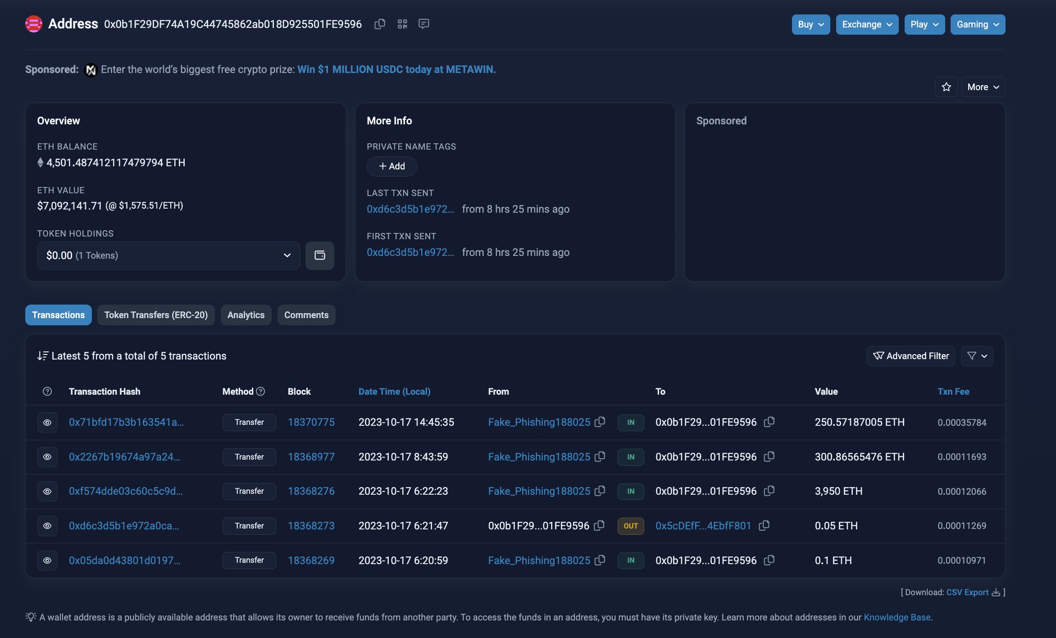The height and width of the screenshot is (638, 1056).
Task: Copy the full address to clipboard
Action: pos(380,24)
